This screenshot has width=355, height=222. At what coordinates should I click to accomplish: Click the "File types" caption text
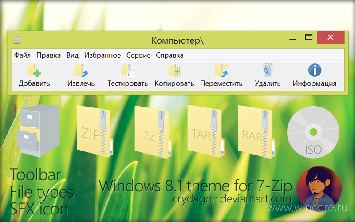(42, 192)
